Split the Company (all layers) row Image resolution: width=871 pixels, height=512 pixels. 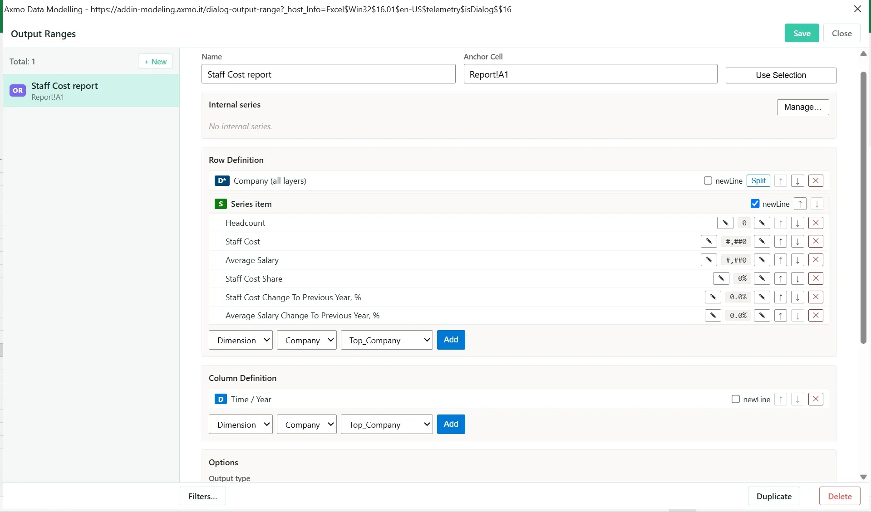(x=758, y=181)
